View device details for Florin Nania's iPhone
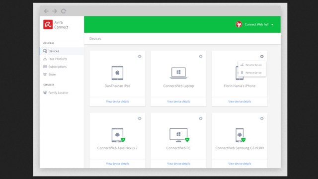 [239, 101]
